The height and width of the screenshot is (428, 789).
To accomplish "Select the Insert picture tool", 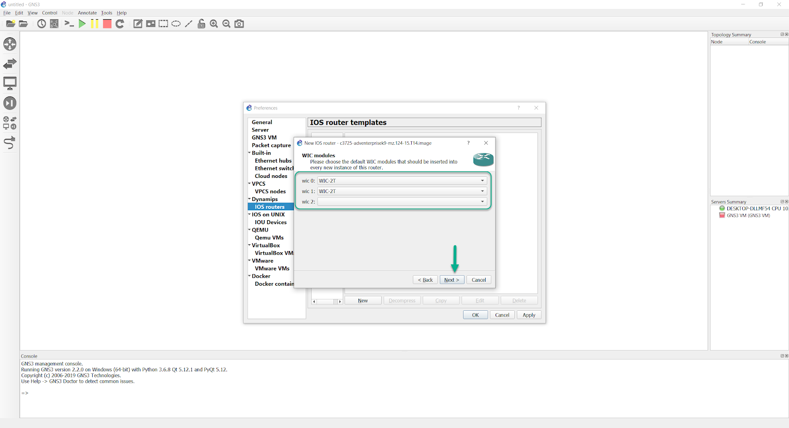I will coord(151,24).
